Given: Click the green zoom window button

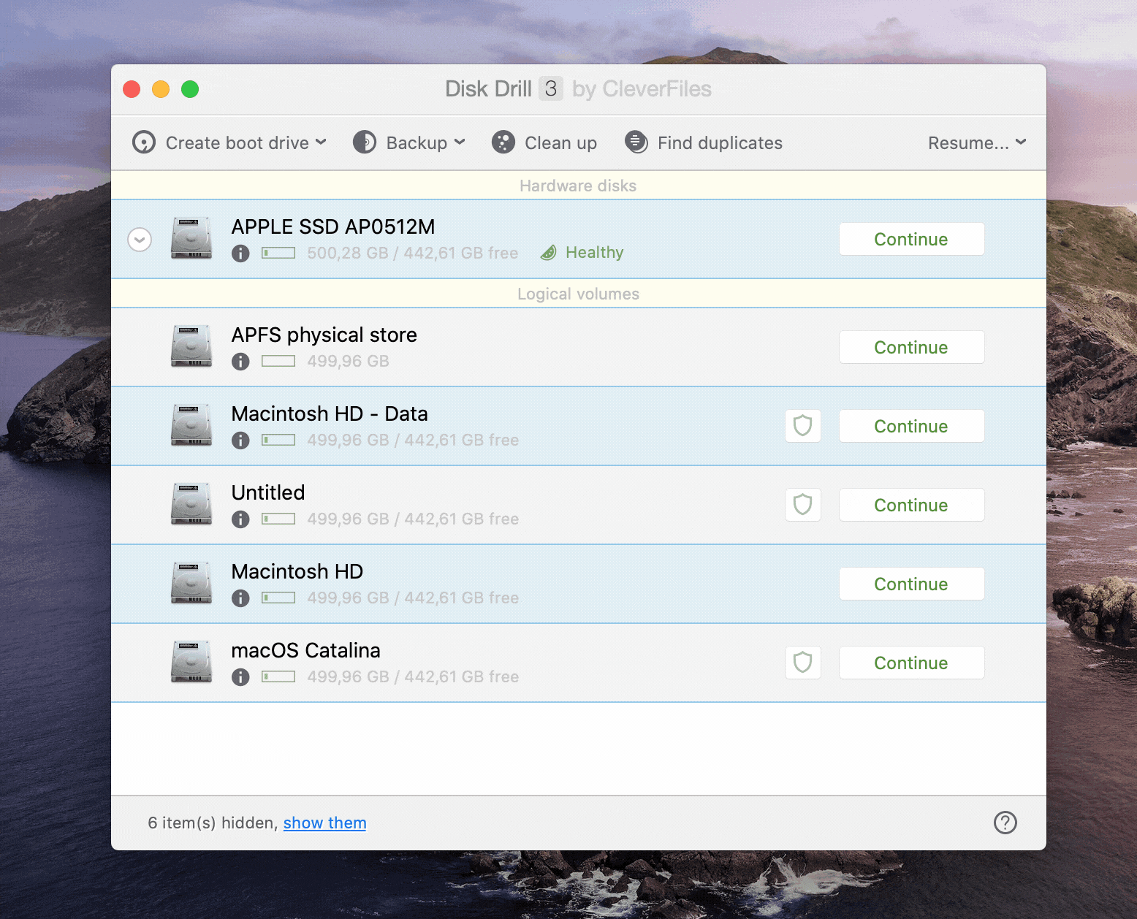Looking at the screenshot, I should [x=190, y=89].
